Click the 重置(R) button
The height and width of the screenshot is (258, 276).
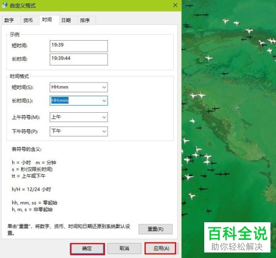pyautogui.click(x=156, y=229)
